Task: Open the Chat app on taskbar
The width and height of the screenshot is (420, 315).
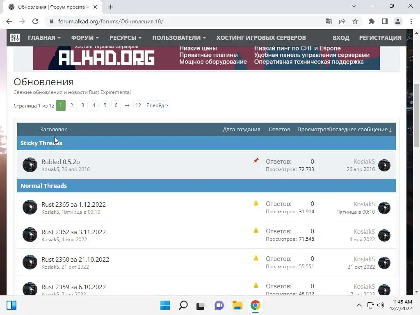Action: [x=219, y=305]
